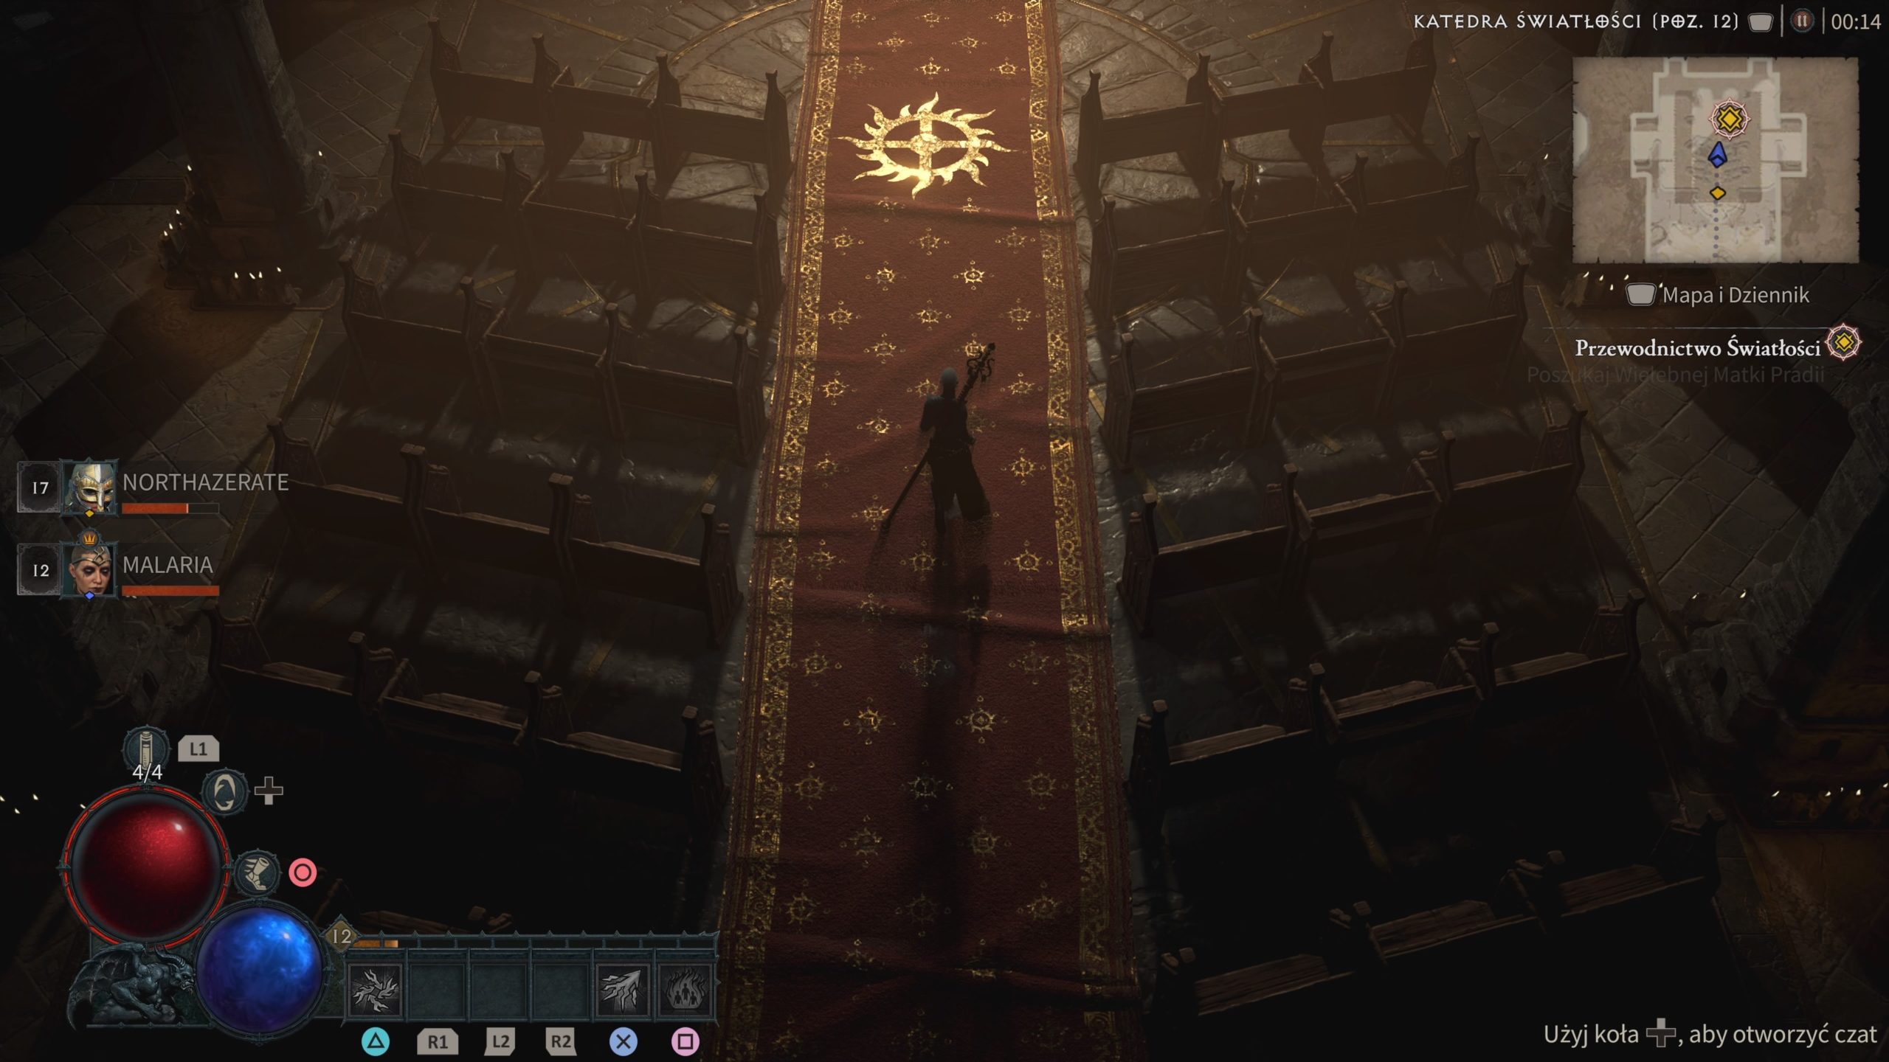
Task: Click the level 17 badge next to NORTHAZERATE
Action: click(x=40, y=487)
